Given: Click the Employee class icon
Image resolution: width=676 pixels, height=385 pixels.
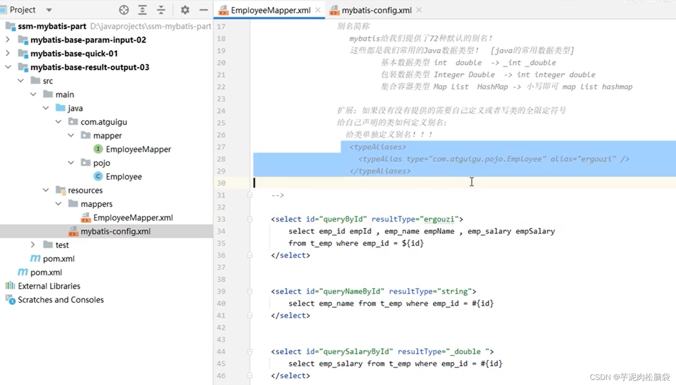Looking at the screenshot, I should pyautogui.click(x=98, y=176).
